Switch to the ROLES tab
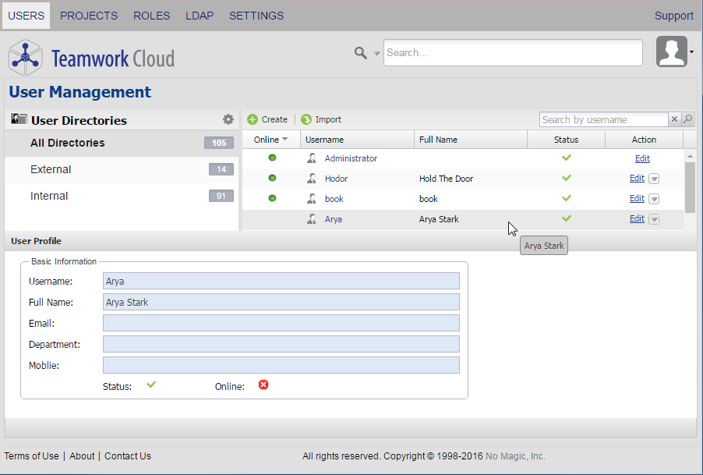 pos(151,16)
